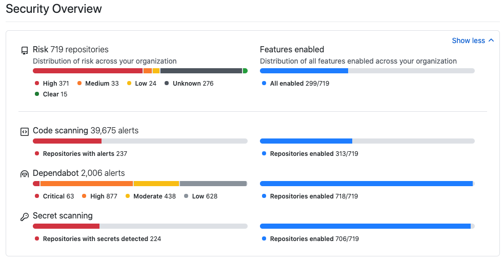Viewport: 504px width, 260px height.
Task: Click Code scanning enabled blue progress bar
Action: (306, 141)
